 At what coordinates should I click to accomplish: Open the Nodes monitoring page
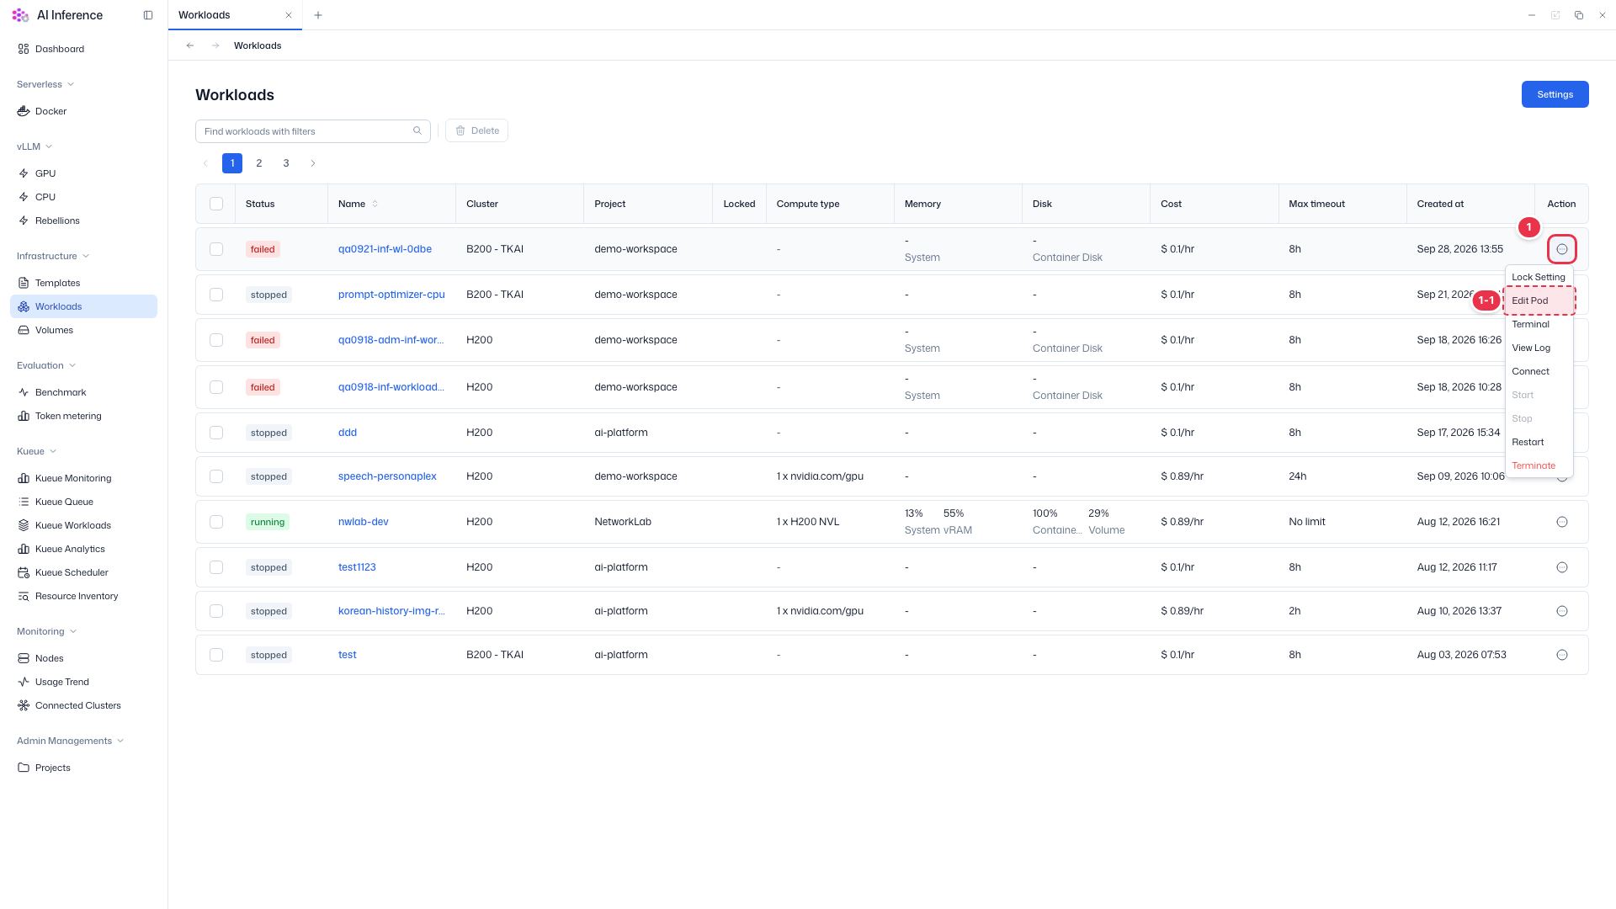[49, 658]
